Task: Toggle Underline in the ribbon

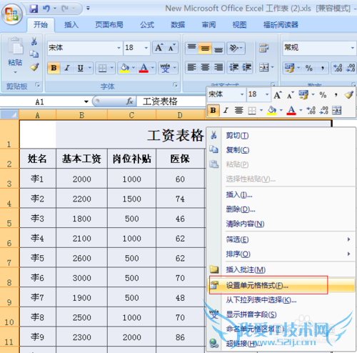Action: [81, 68]
